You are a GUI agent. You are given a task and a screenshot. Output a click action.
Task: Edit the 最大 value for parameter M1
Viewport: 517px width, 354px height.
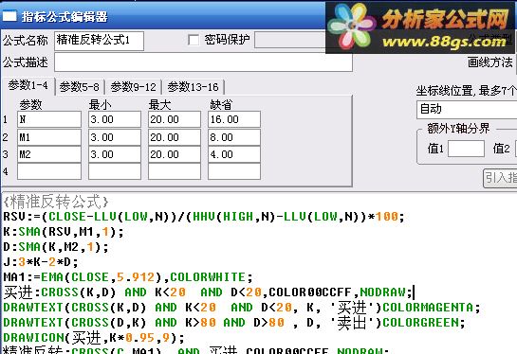pos(175,137)
